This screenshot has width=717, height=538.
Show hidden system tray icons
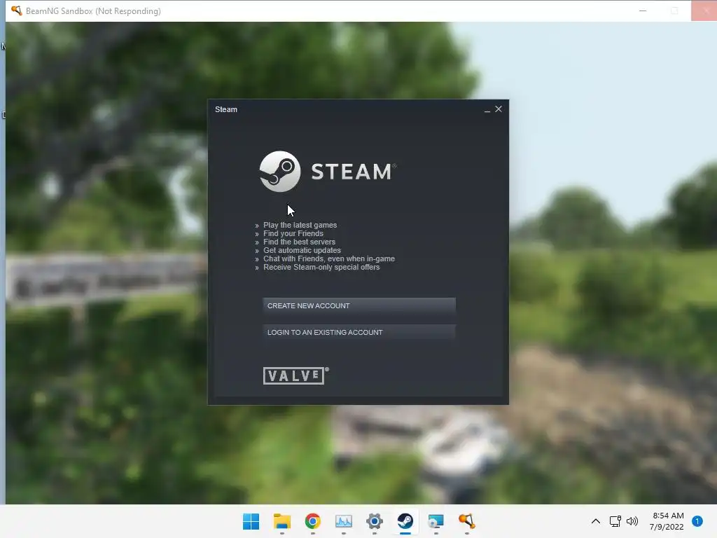596,521
